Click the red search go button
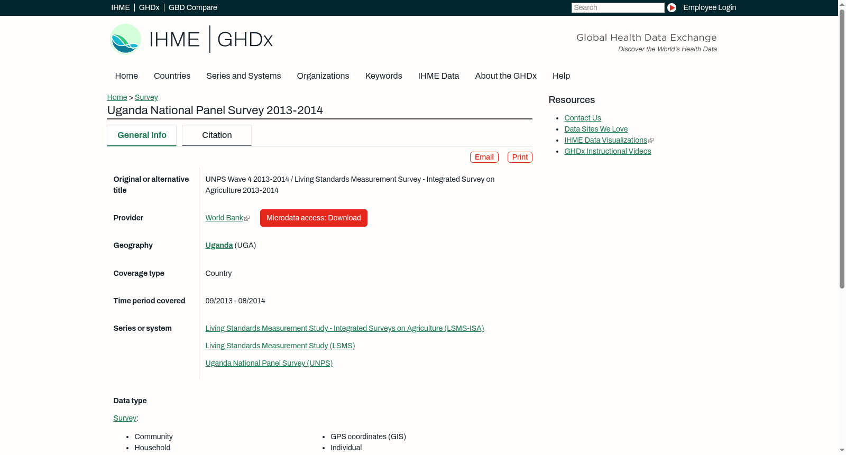 [x=672, y=7]
